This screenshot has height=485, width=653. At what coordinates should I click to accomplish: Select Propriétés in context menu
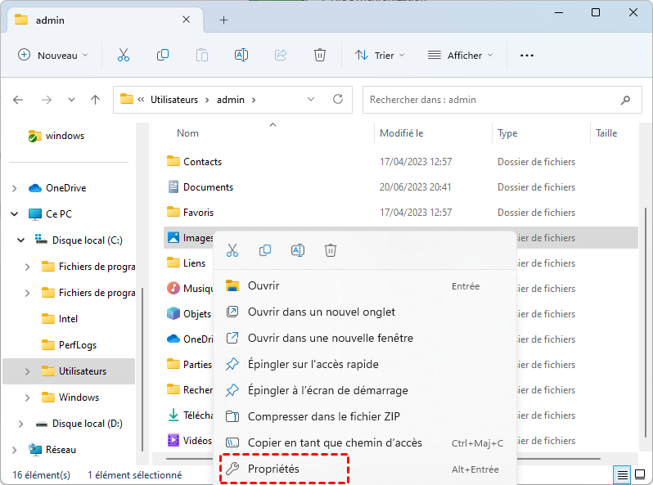point(274,469)
